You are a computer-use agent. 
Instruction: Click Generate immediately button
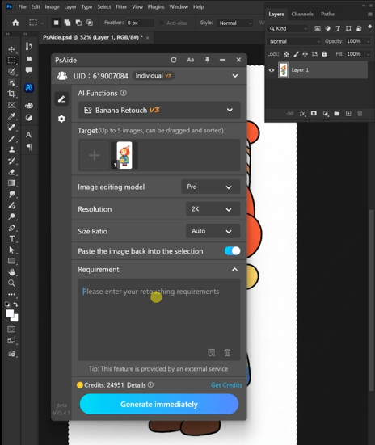pyautogui.click(x=159, y=404)
